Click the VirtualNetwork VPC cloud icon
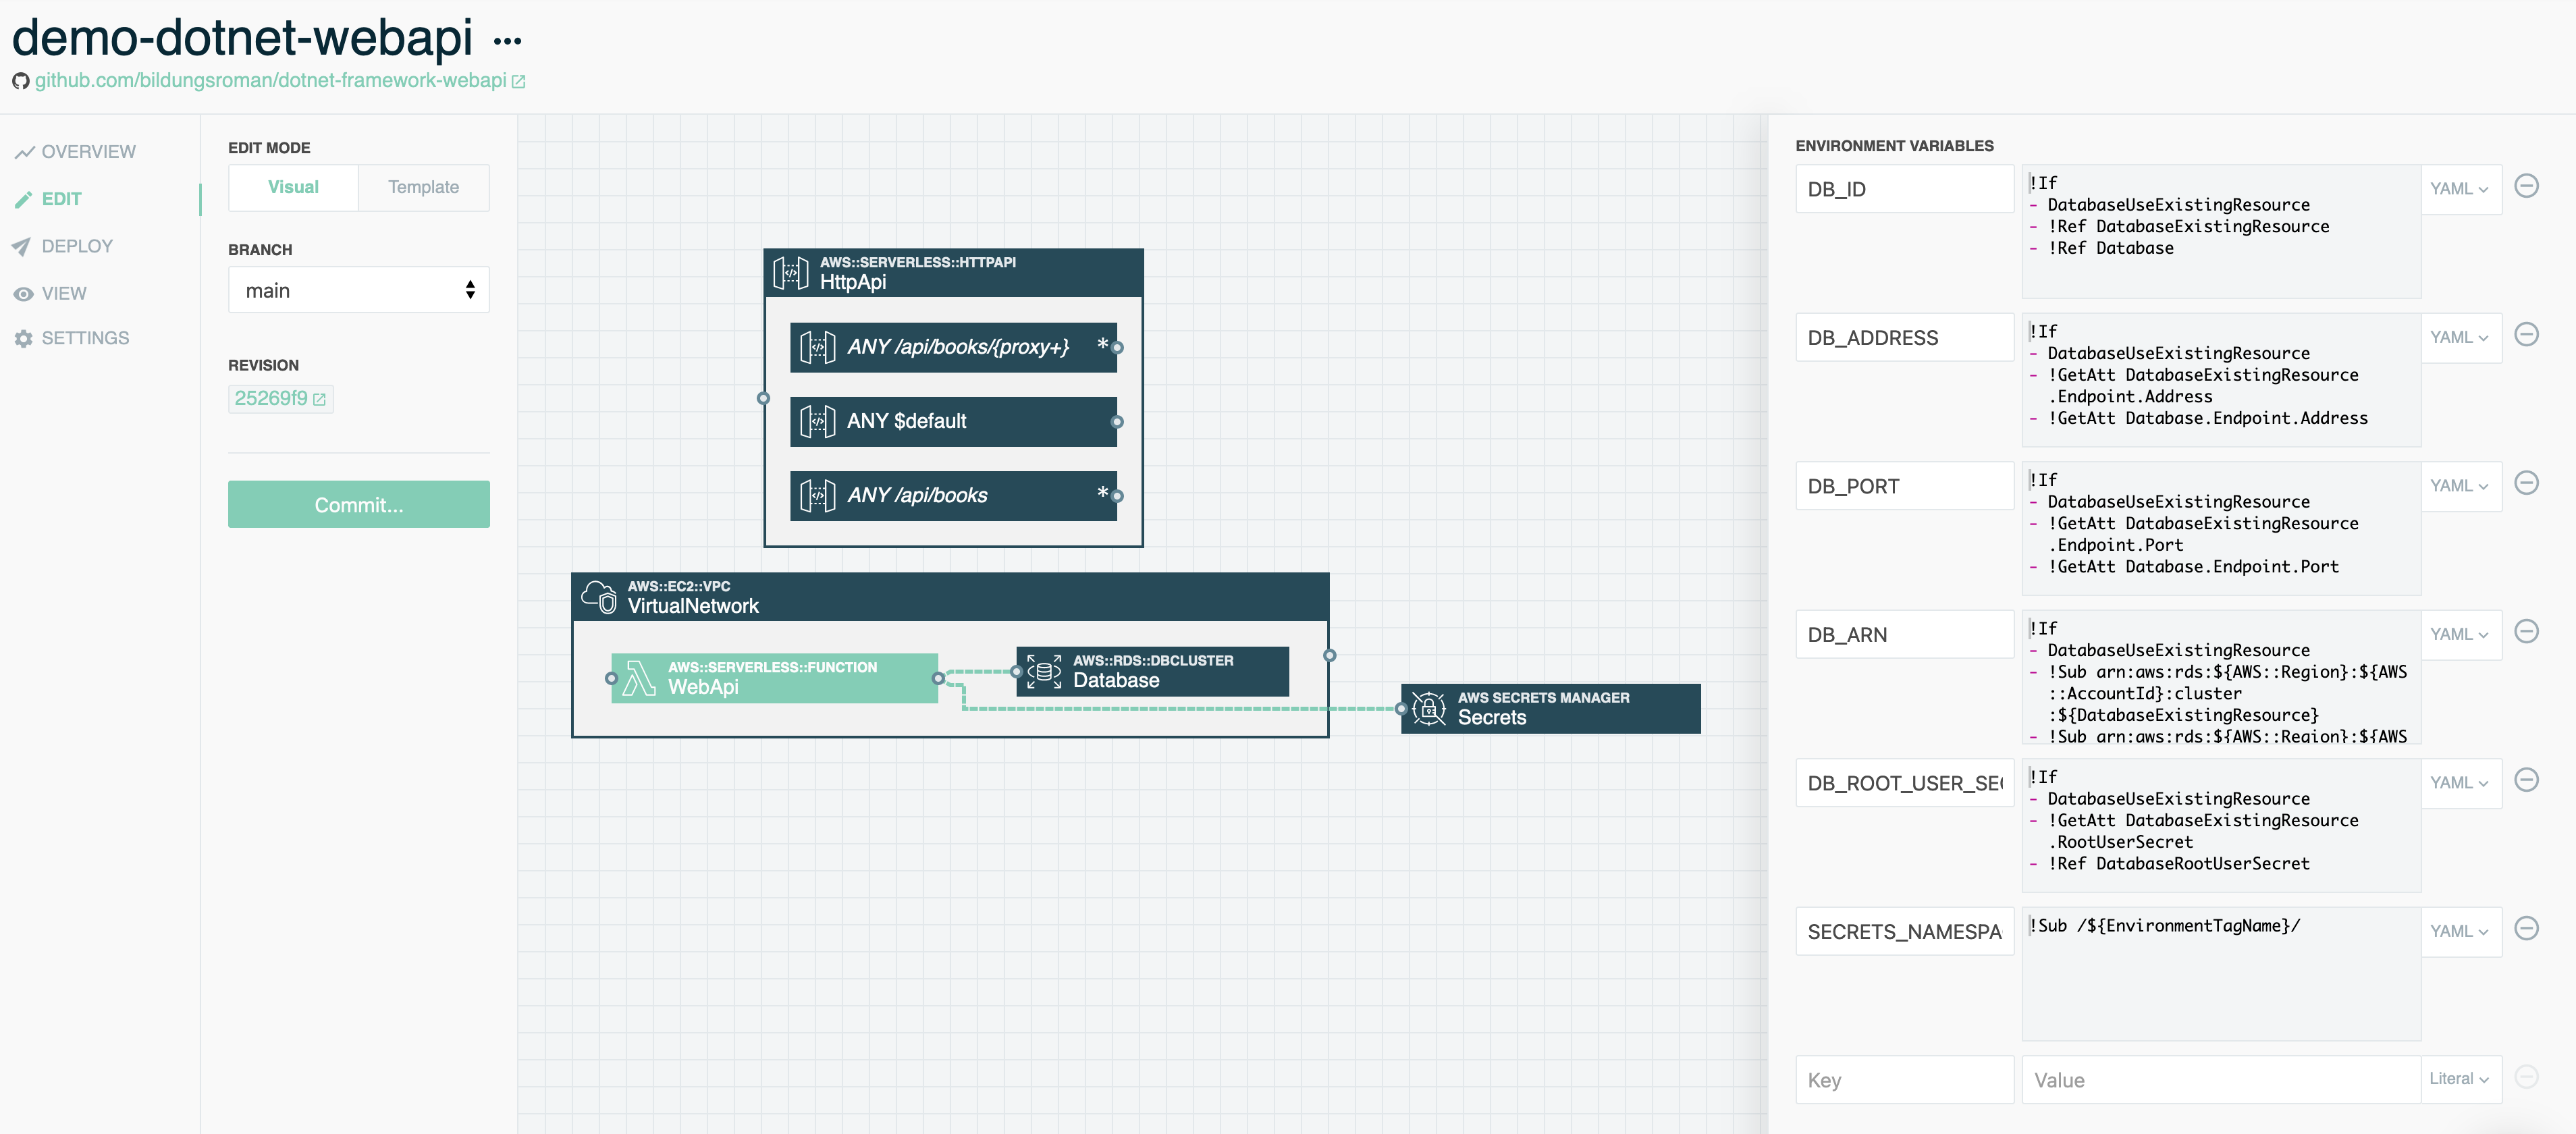This screenshot has height=1134, width=2576. [x=600, y=597]
